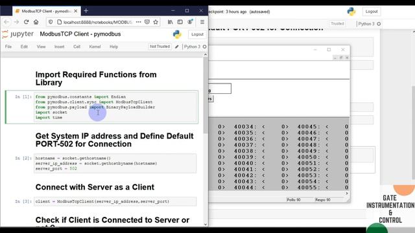Click the input box in Modbus window
This screenshot has height=233, width=415.
point(220,89)
